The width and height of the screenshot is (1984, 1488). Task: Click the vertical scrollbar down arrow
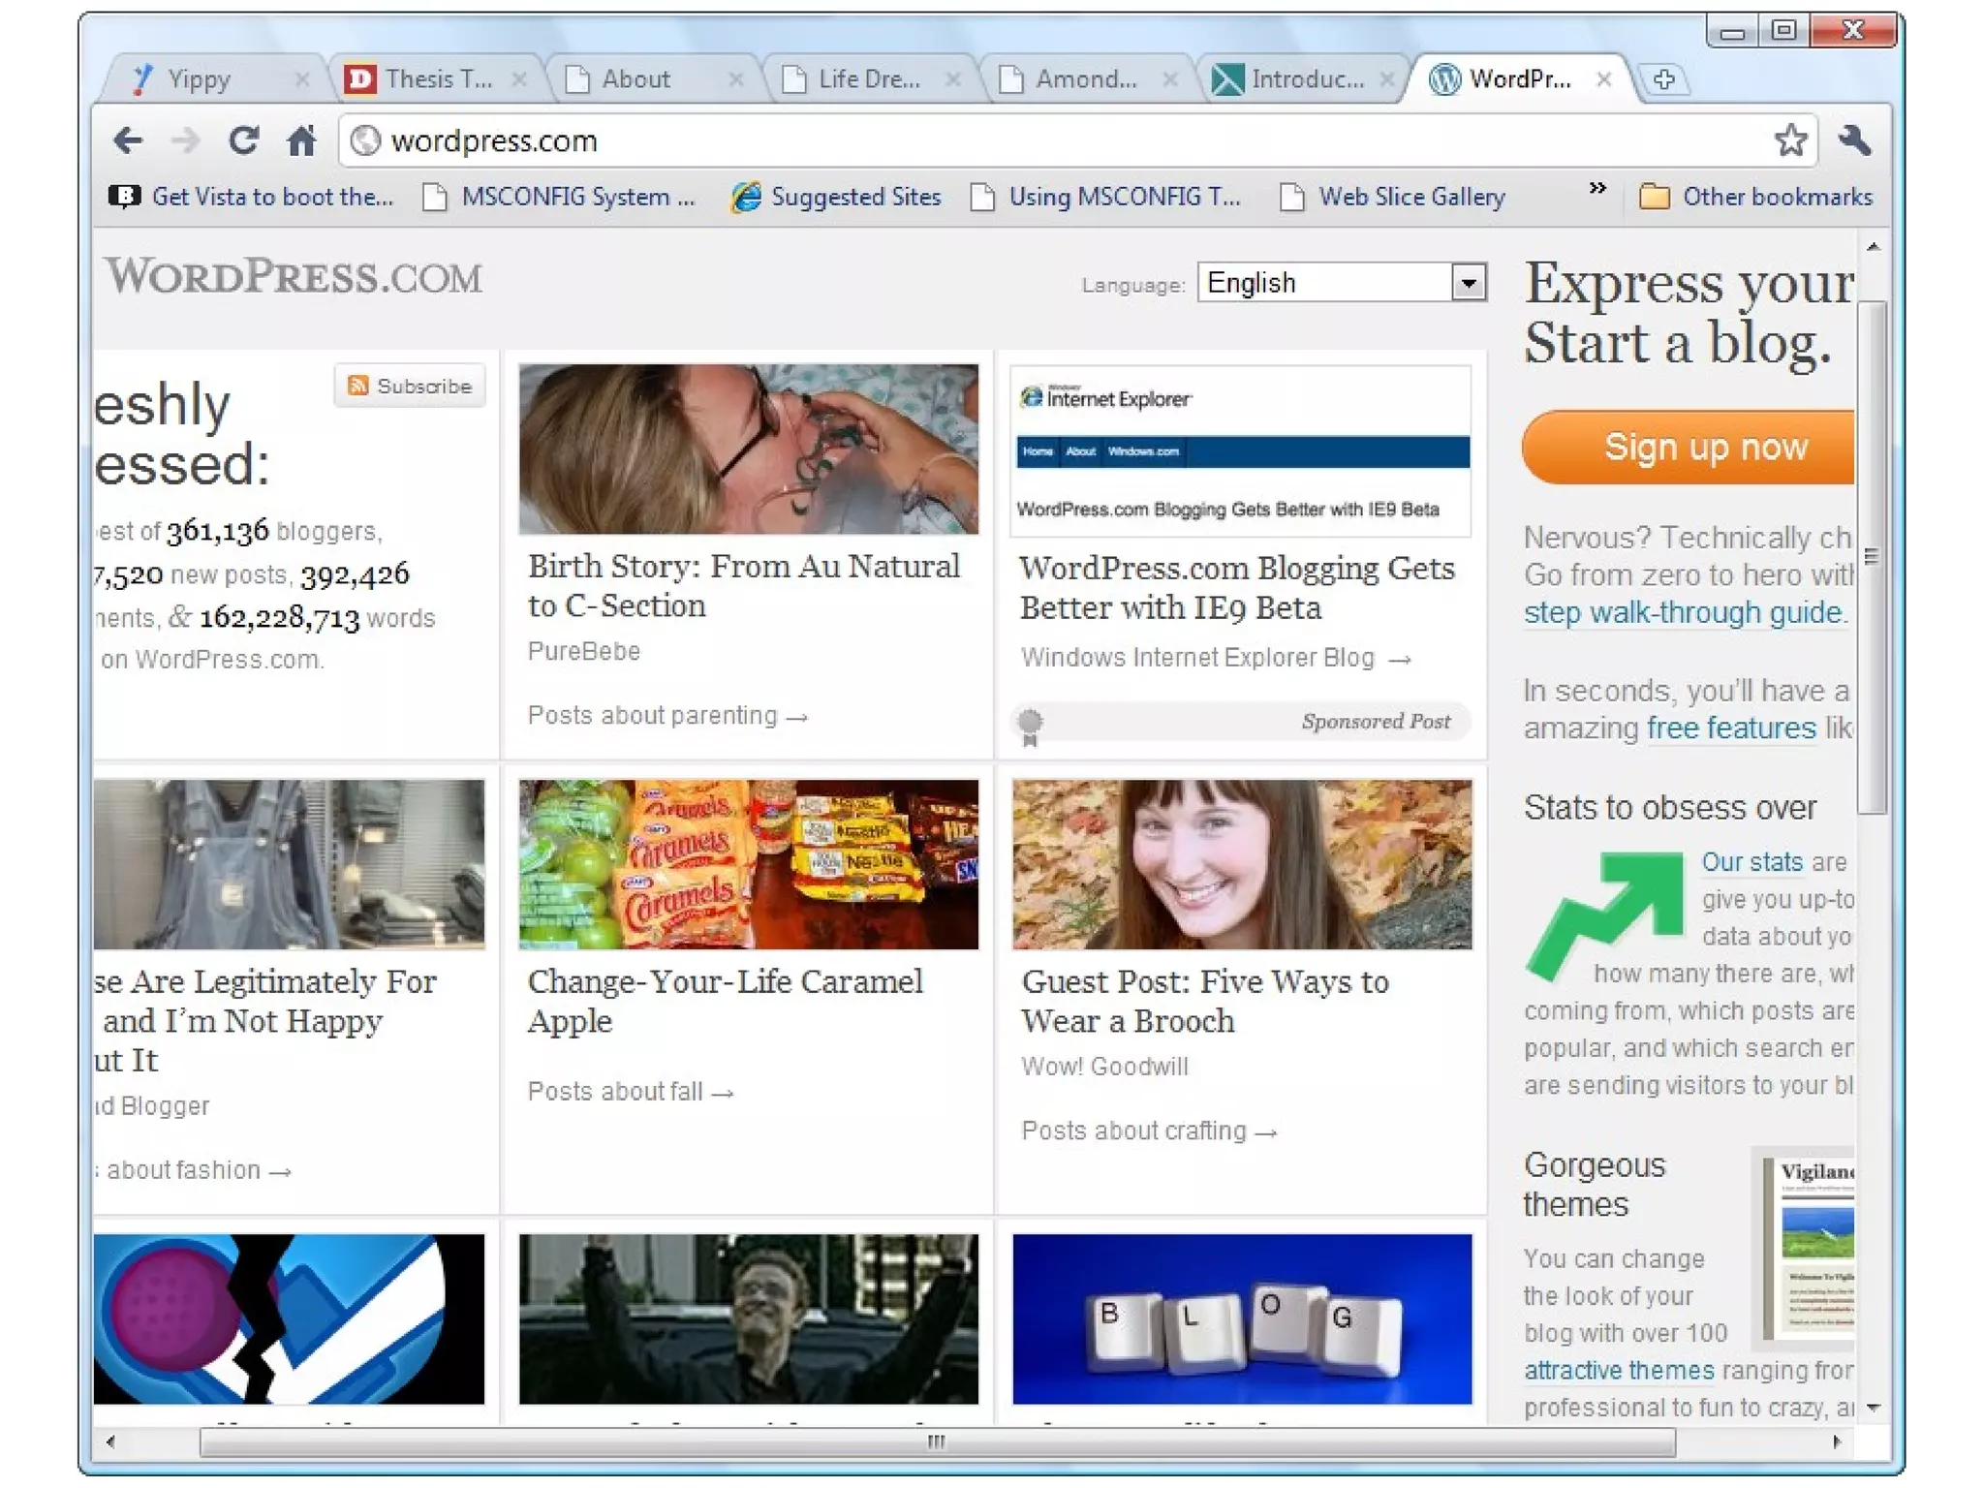click(1874, 1408)
